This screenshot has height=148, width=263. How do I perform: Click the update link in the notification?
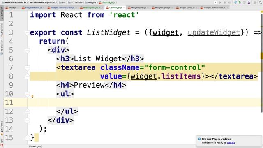[x=231, y=143]
